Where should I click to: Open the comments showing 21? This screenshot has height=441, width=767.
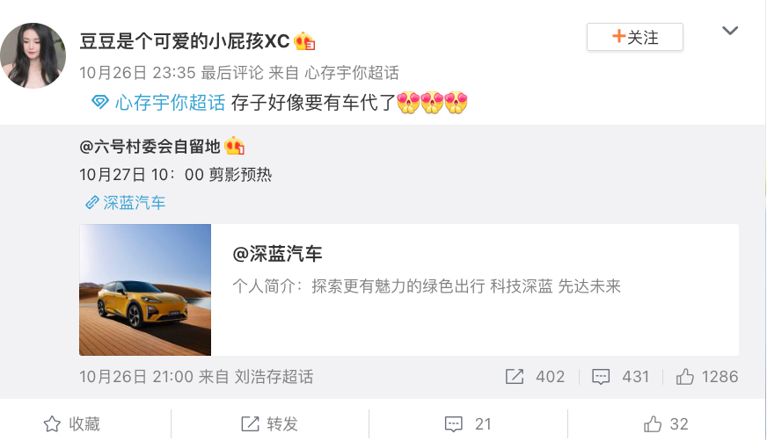(468, 424)
